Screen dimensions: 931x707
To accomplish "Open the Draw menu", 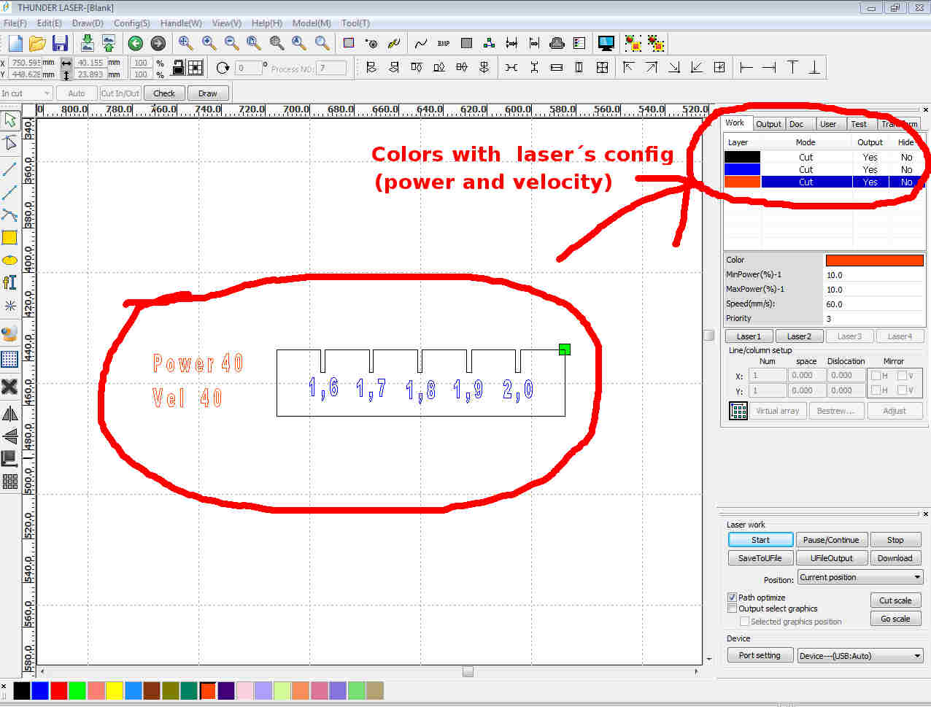I will 88,23.
